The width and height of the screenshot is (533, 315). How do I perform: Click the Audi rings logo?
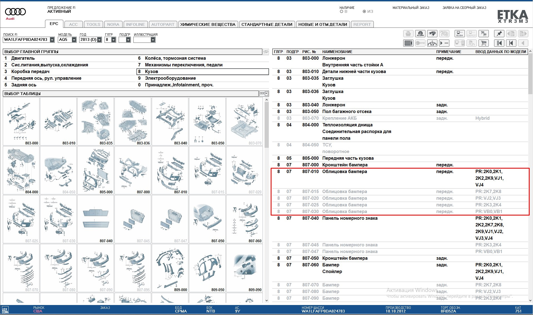tap(15, 12)
